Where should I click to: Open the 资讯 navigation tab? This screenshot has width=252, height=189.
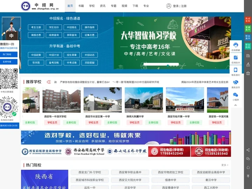(x=103, y=6)
